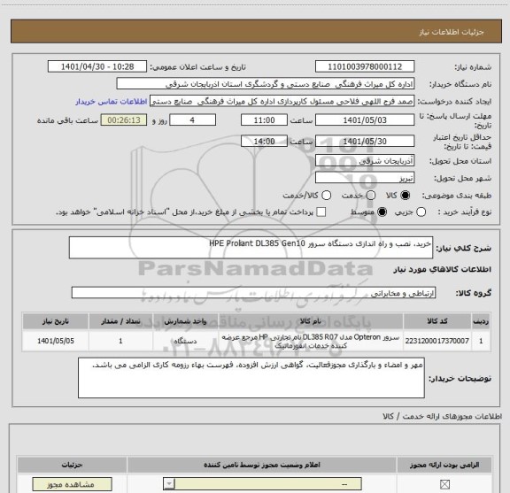This screenshot has height=493, width=510.
Task: Click the الزامی بودن ارائه مجوز header
Action: (444, 465)
